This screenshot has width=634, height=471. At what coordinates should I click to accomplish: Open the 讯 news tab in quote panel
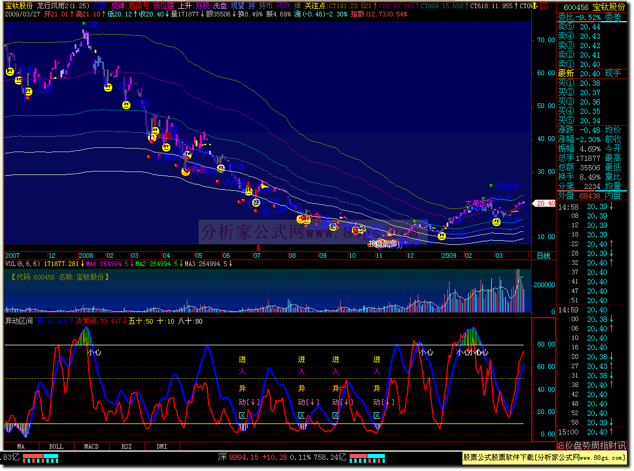click(x=622, y=446)
